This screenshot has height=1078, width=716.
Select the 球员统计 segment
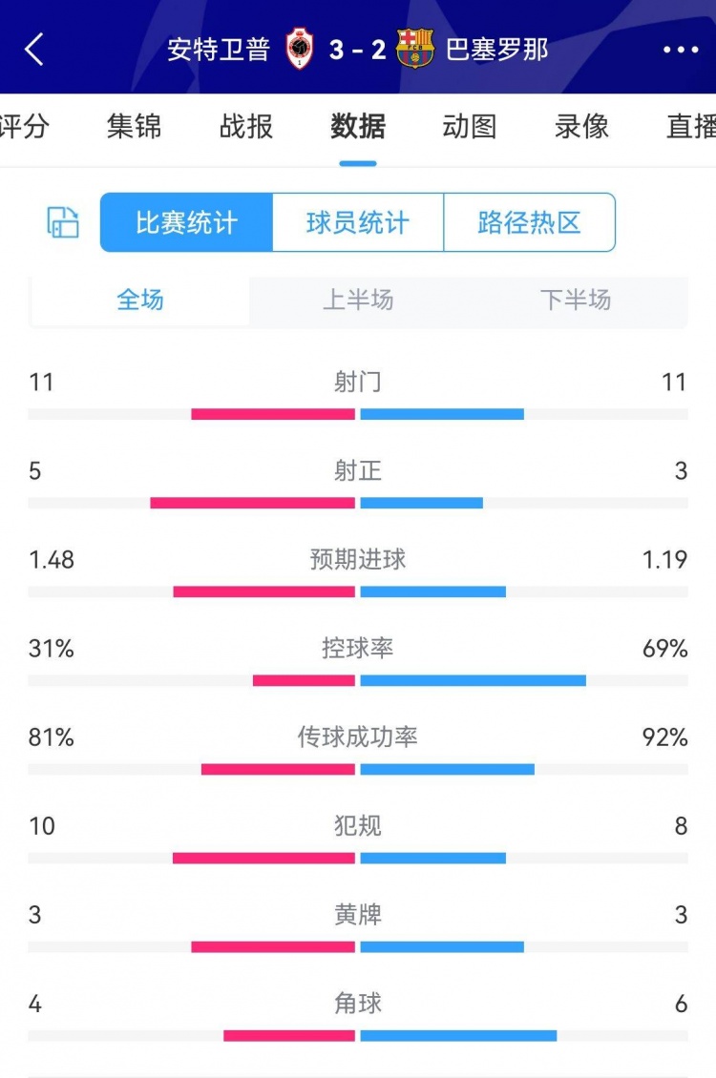coord(358,223)
